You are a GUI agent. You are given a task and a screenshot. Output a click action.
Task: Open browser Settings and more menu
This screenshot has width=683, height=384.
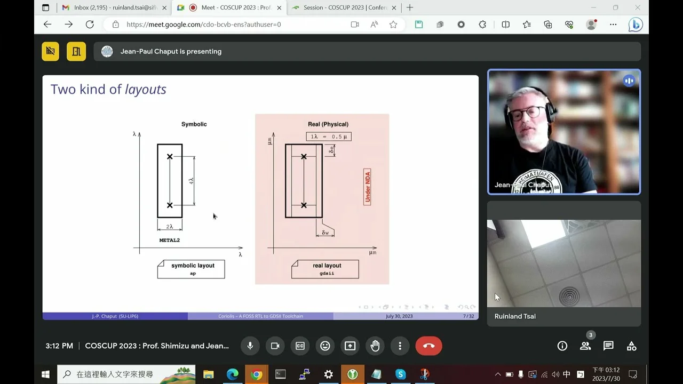[x=613, y=25]
